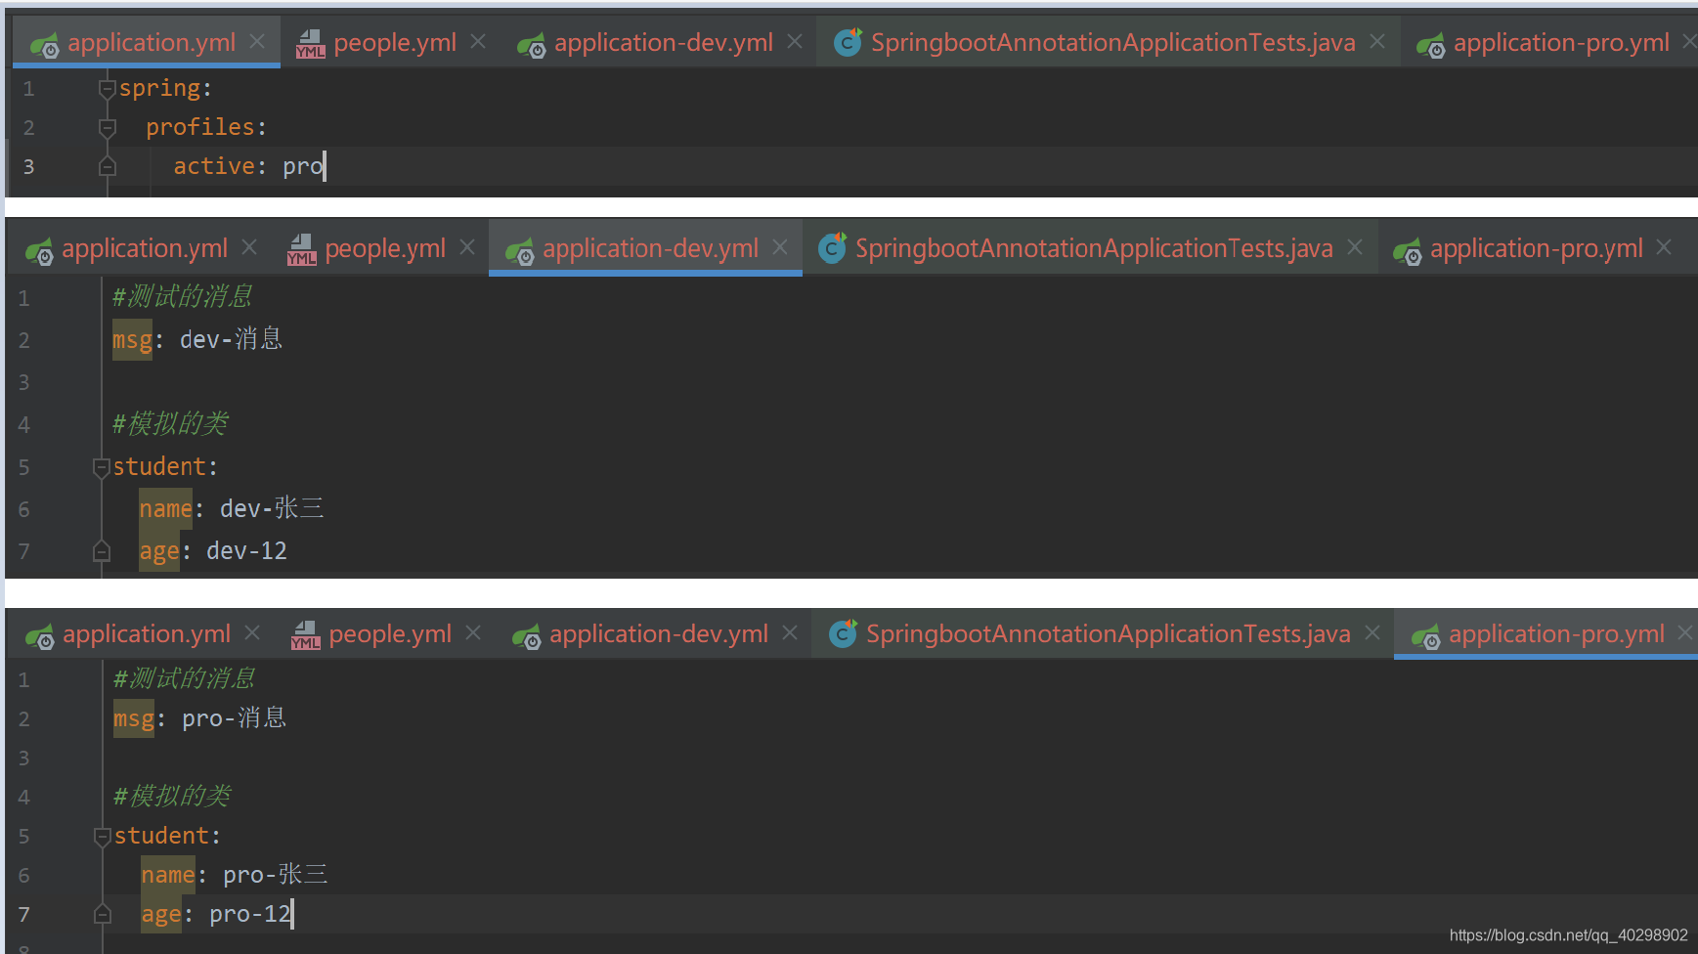Switch to people.yml tab in the active: pro editor

point(394,42)
